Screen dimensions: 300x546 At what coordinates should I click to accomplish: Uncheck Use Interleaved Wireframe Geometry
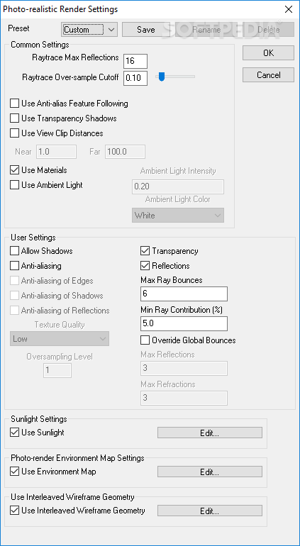14,511
